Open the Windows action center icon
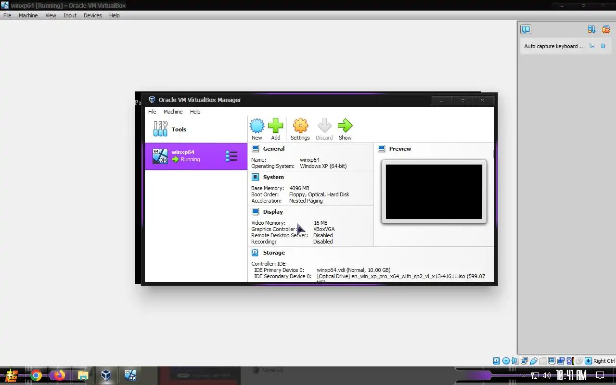This screenshot has height=385, width=616. 600,375
